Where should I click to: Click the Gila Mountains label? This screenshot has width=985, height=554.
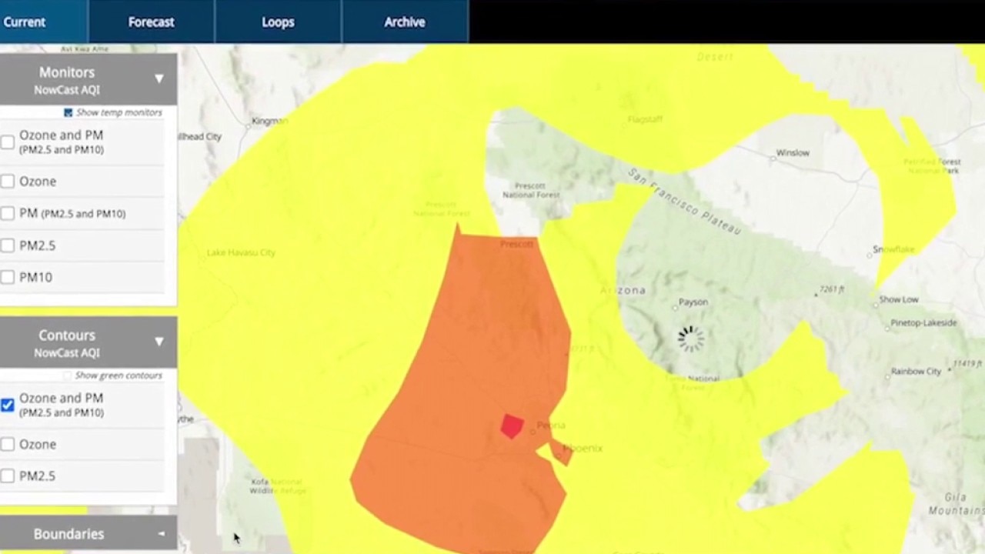point(957,505)
